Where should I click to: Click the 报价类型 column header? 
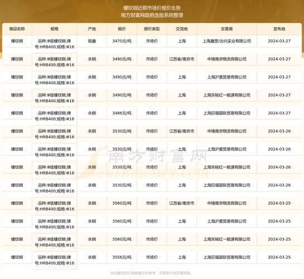(152, 29)
